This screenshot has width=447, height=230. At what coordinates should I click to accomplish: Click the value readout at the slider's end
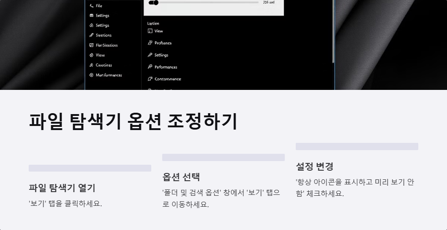[269, 2]
